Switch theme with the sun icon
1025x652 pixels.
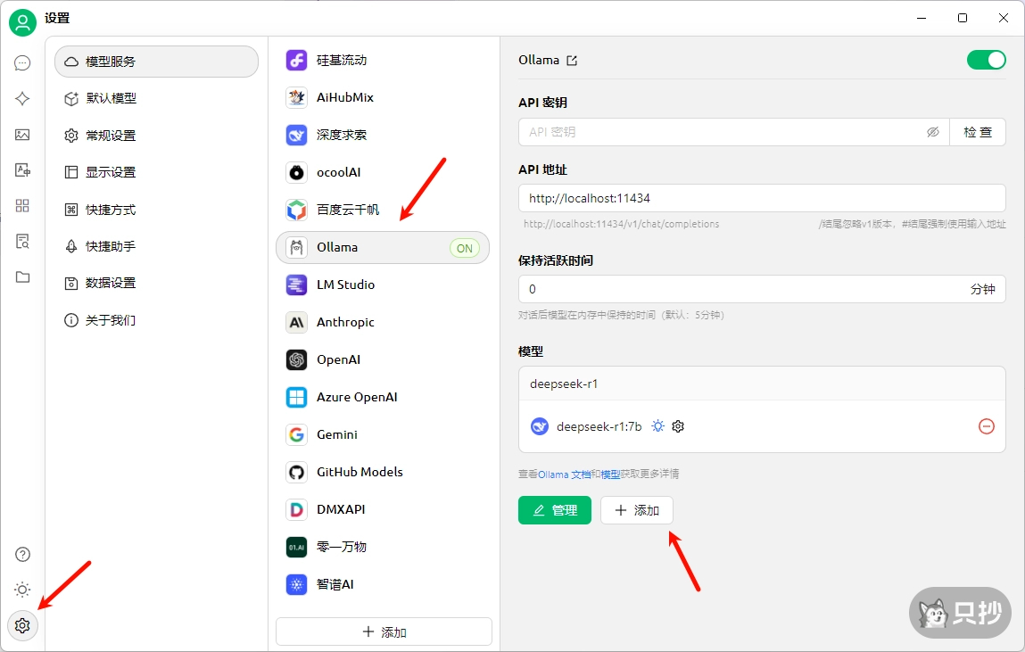point(22,590)
